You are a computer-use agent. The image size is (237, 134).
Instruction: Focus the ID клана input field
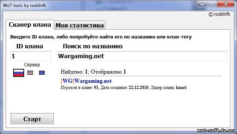pos(31,56)
